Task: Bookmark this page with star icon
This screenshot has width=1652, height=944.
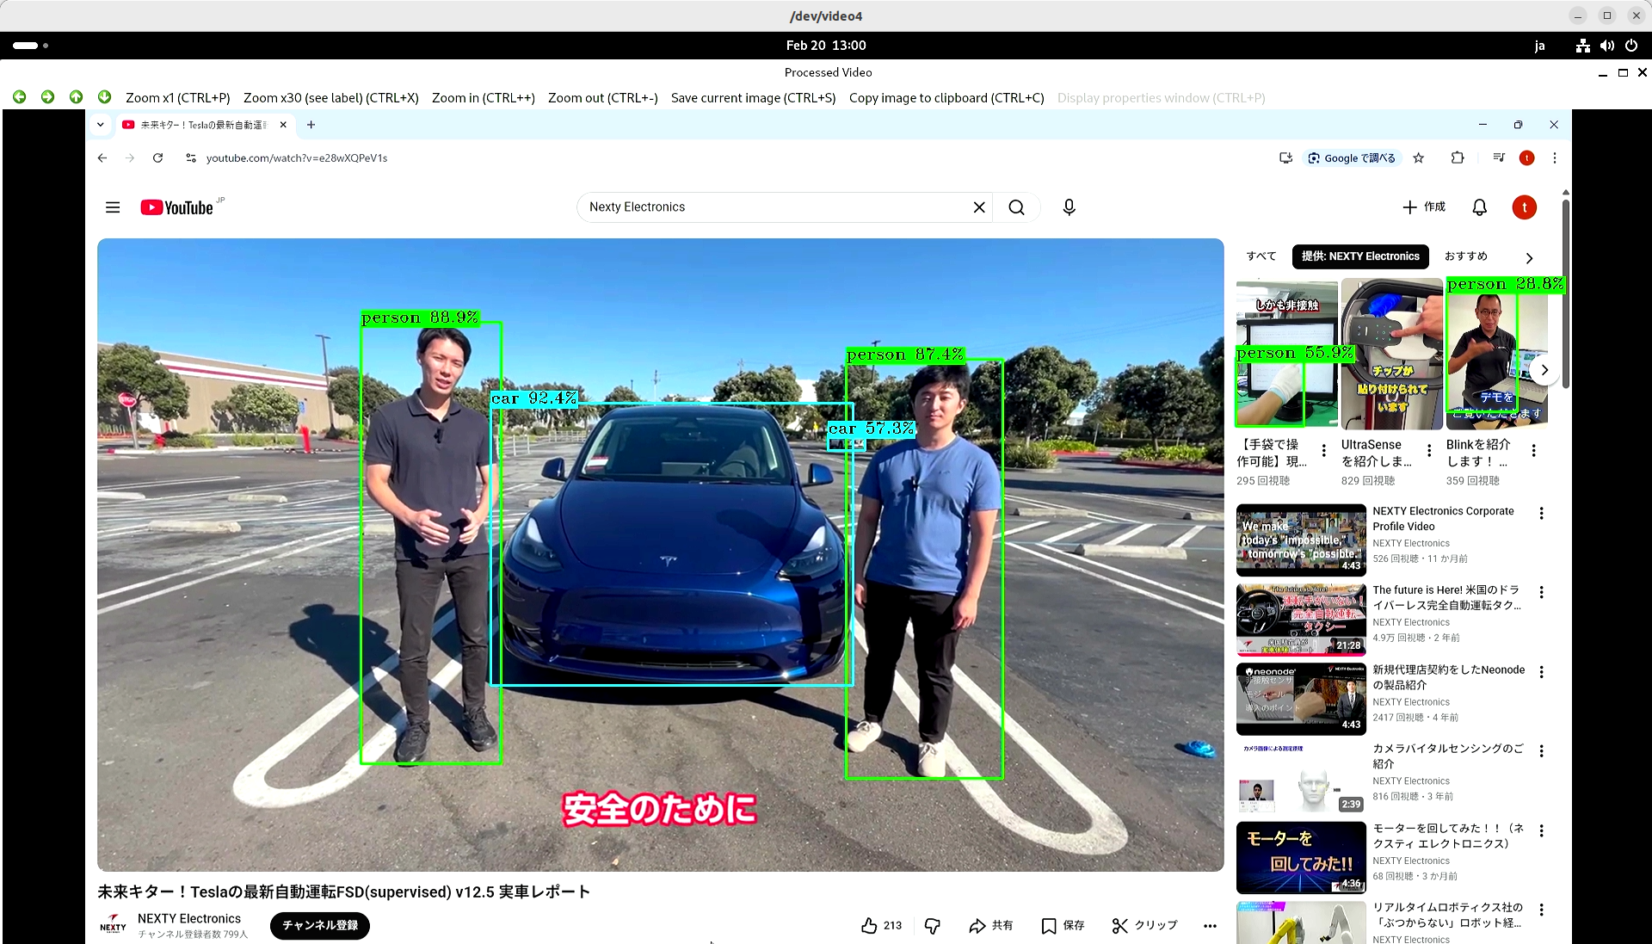Action: [x=1419, y=158]
